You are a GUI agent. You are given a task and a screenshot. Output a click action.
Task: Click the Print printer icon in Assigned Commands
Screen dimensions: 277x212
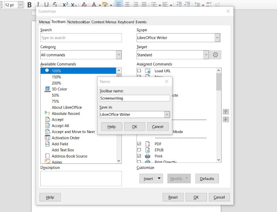[x=148, y=156]
